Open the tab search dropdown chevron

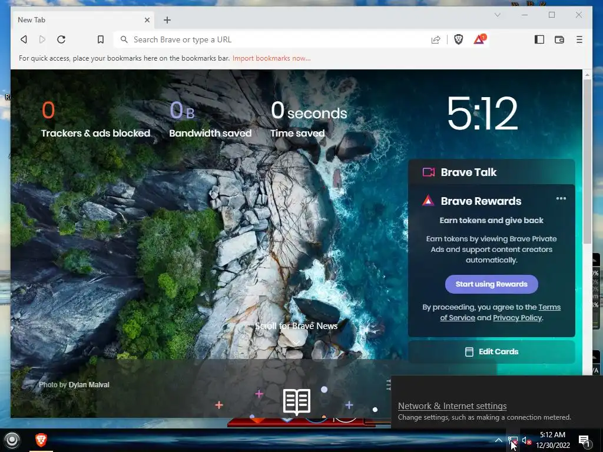[x=497, y=15]
